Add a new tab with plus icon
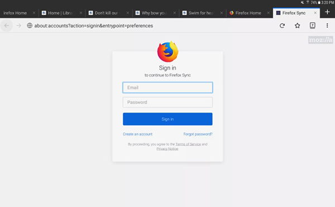This screenshot has height=207, width=335. point(327,12)
